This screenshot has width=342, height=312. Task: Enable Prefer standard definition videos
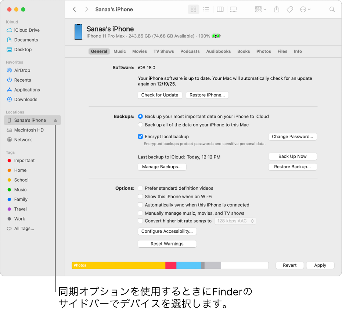[x=140, y=188]
